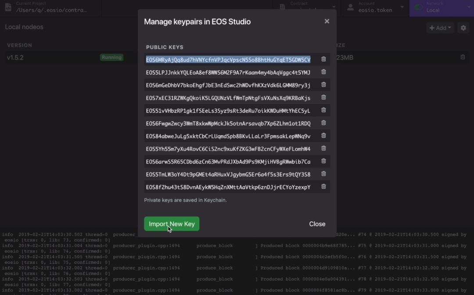Click the v1.5.2 version entry
The height and width of the screenshot is (295, 474).
pos(15,58)
